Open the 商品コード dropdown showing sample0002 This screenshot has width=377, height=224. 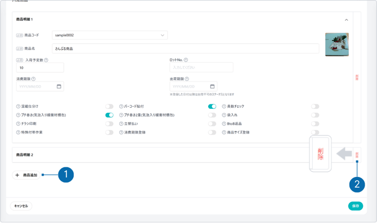(110, 35)
